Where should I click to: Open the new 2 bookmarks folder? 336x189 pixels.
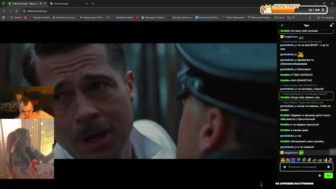pyautogui.click(x=280, y=18)
